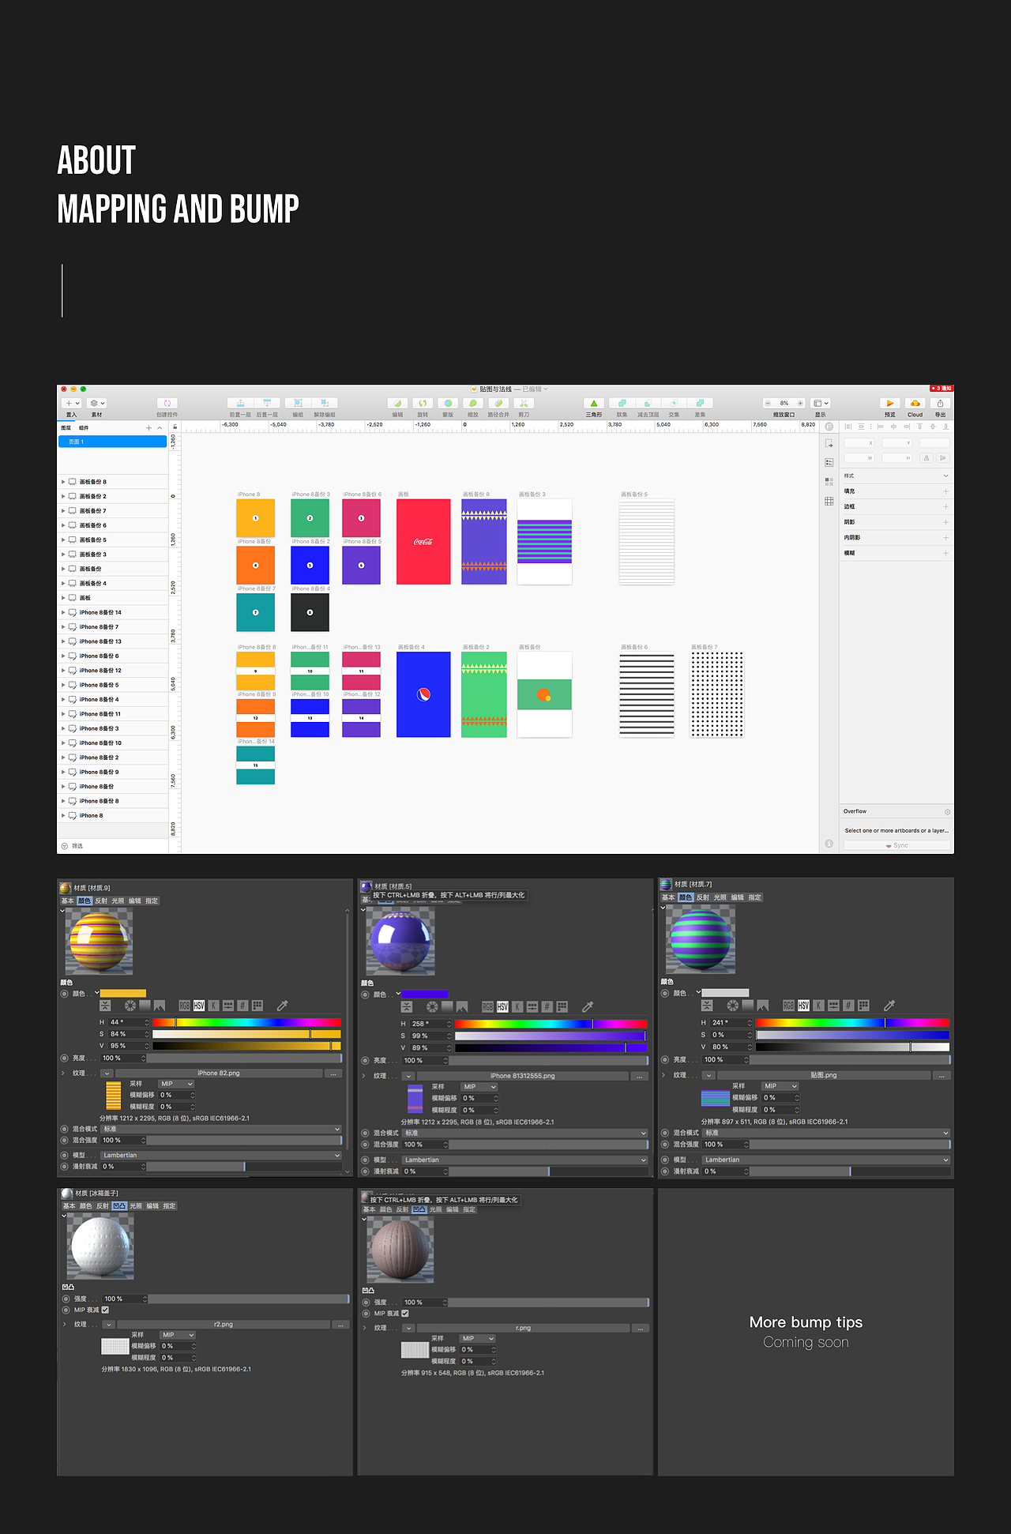The height and width of the screenshot is (1534, 1011).
Task: Click the 差集 difference boolean icon
Action: tap(700, 403)
